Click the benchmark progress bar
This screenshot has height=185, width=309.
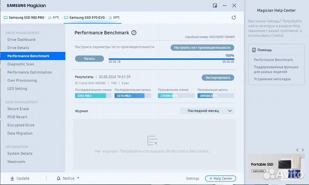pyautogui.click(x=171, y=59)
